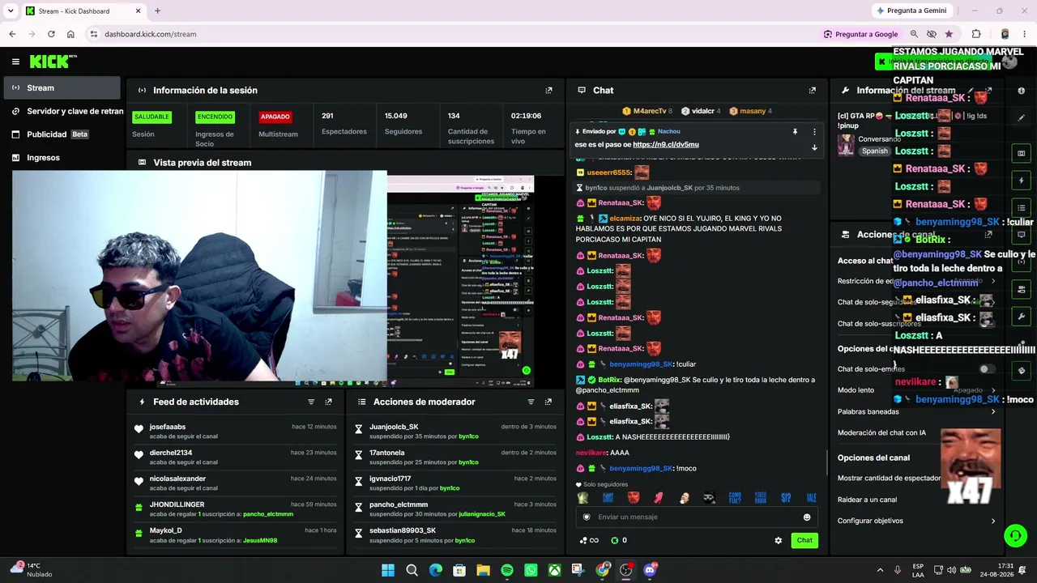Open Spotify from the taskbar

(x=507, y=570)
